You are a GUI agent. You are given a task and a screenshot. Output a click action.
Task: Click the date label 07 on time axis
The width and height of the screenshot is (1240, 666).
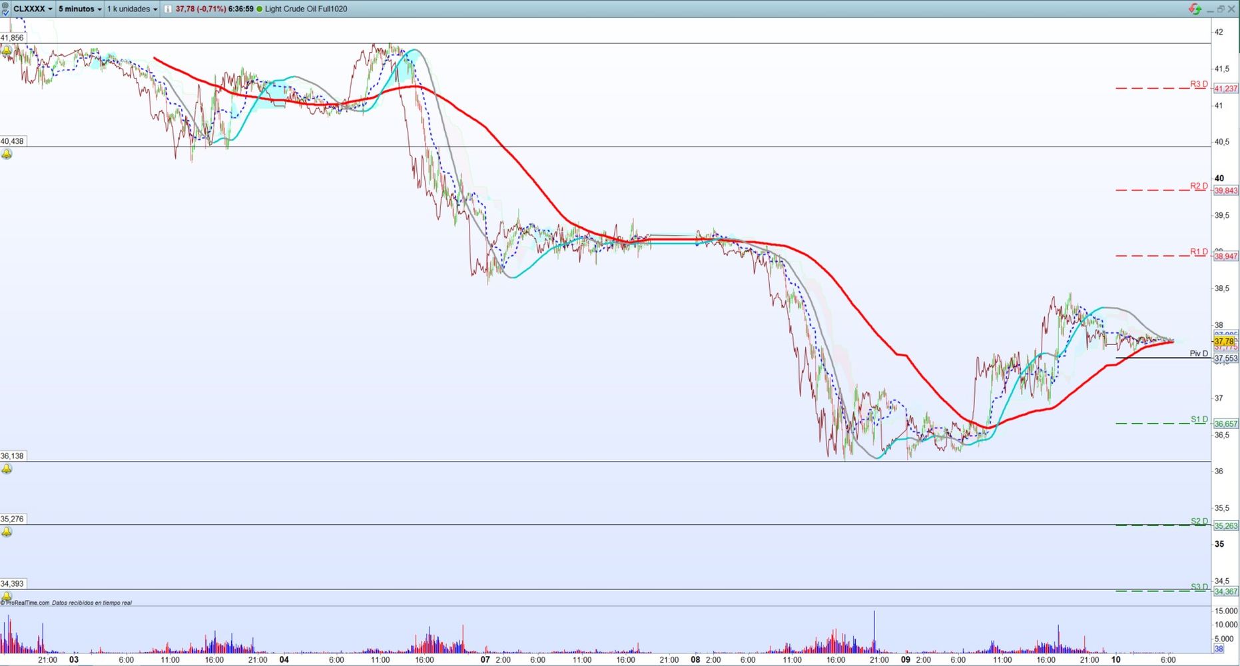(485, 660)
